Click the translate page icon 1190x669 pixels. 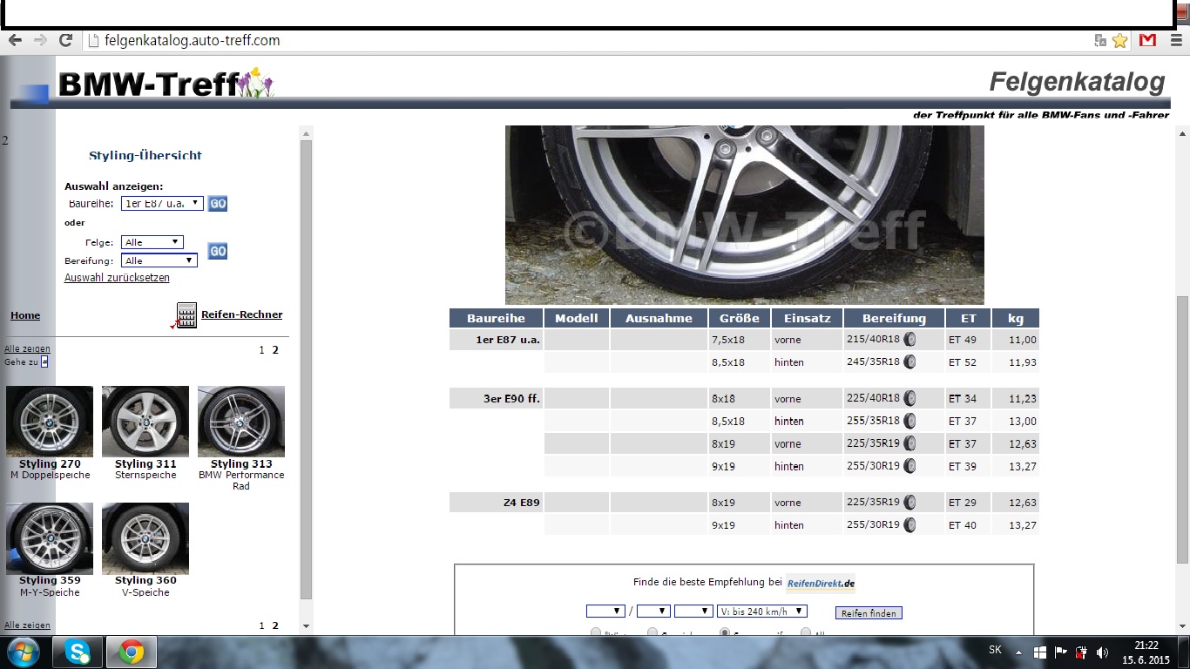click(x=1100, y=40)
